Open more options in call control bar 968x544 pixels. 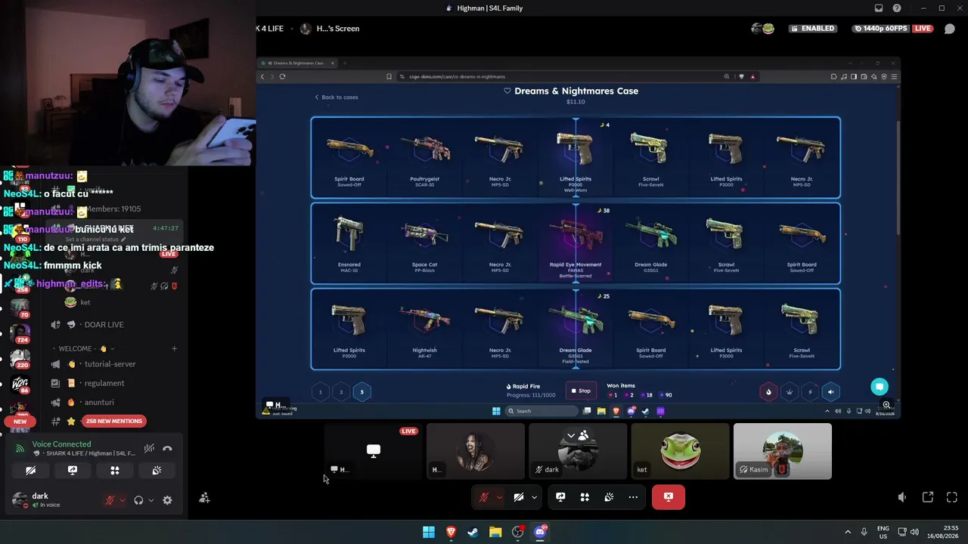[x=633, y=497]
